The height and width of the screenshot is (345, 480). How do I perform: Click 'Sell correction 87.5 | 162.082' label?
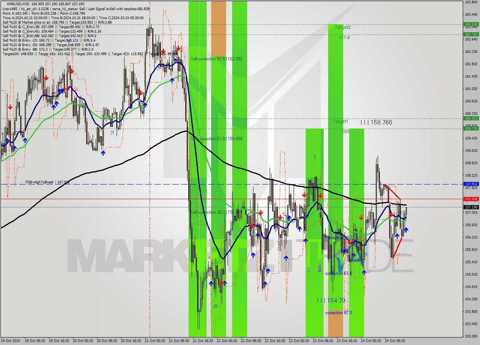tap(216, 59)
